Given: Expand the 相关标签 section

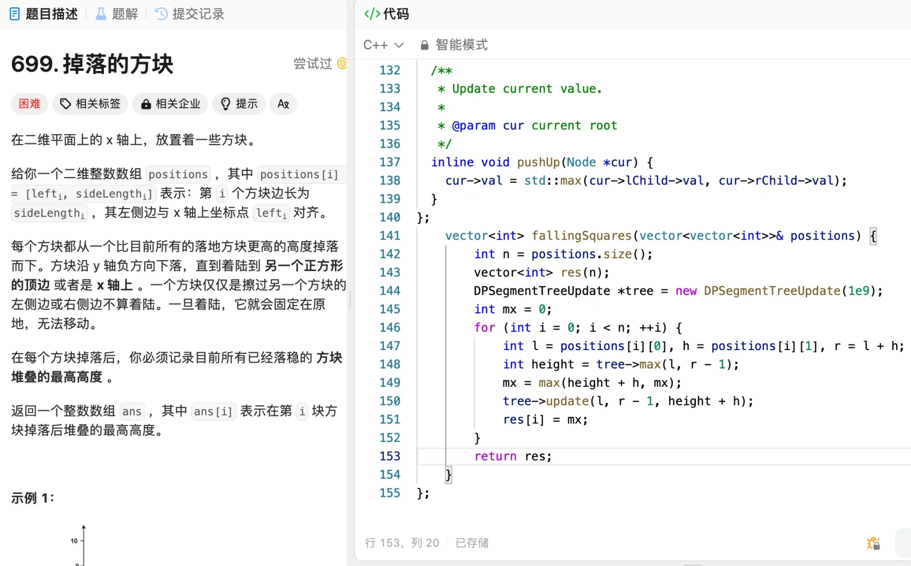Looking at the screenshot, I should (x=90, y=104).
